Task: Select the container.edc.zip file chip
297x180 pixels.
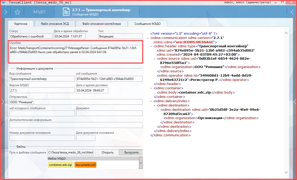Action: coord(60,165)
